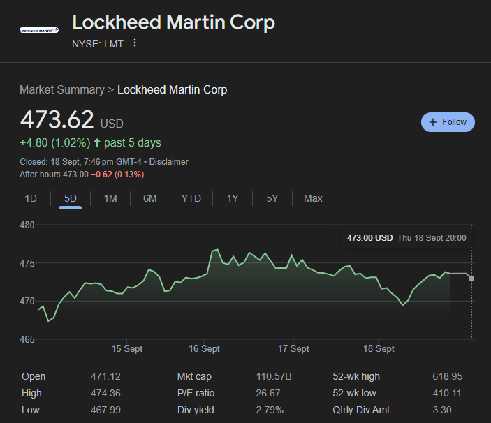Click the After hours 473.00 line
491x423 pixels.
point(82,175)
